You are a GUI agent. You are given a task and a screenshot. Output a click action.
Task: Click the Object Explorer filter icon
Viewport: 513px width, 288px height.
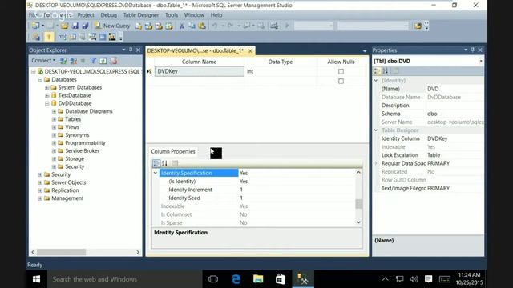(93, 61)
